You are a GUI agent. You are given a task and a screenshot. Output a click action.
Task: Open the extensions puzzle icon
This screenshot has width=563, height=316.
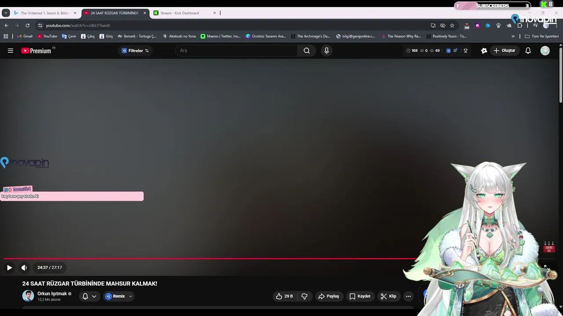(519, 25)
